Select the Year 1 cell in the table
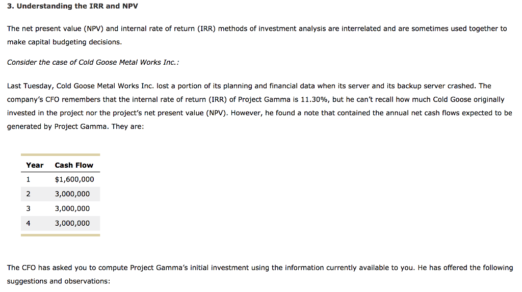 coord(29,179)
